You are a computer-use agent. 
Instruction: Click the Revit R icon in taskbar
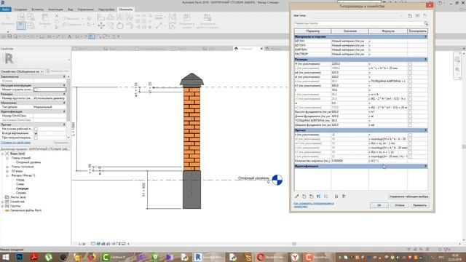pyautogui.click(x=197, y=257)
